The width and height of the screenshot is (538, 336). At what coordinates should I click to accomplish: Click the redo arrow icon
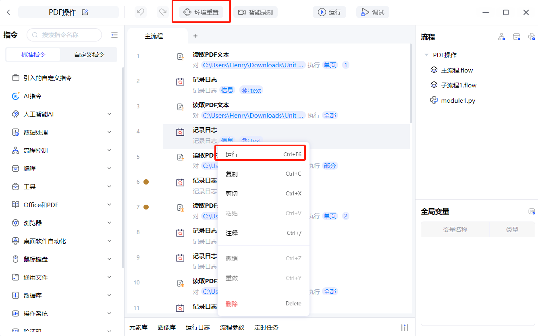[x=163, y=12]
